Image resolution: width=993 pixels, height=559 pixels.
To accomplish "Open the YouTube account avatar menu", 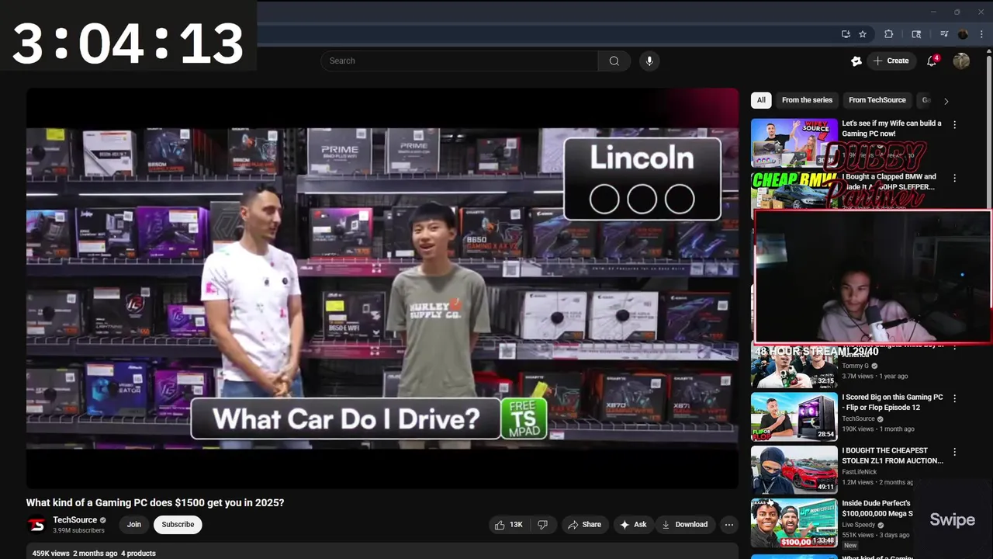I will [961, 61].
